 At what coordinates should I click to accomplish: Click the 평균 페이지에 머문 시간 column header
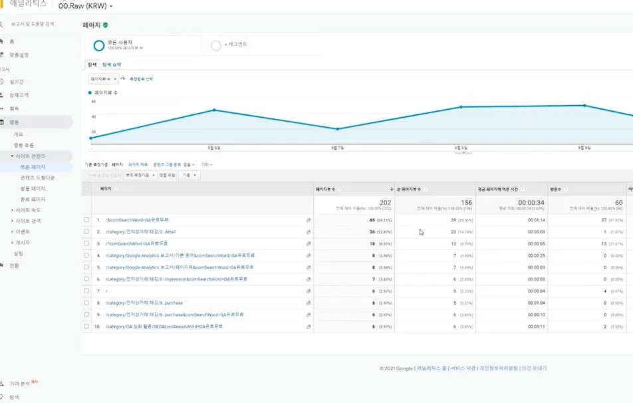coord(498,189)
